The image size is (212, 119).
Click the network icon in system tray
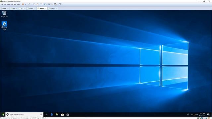tap(194, 115)
